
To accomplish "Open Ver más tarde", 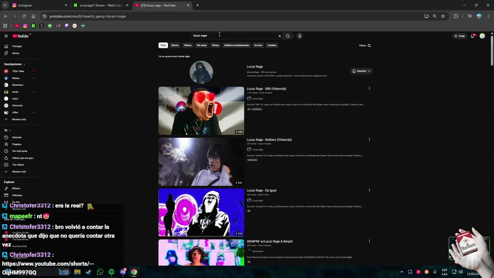I will tap(19, 151).
